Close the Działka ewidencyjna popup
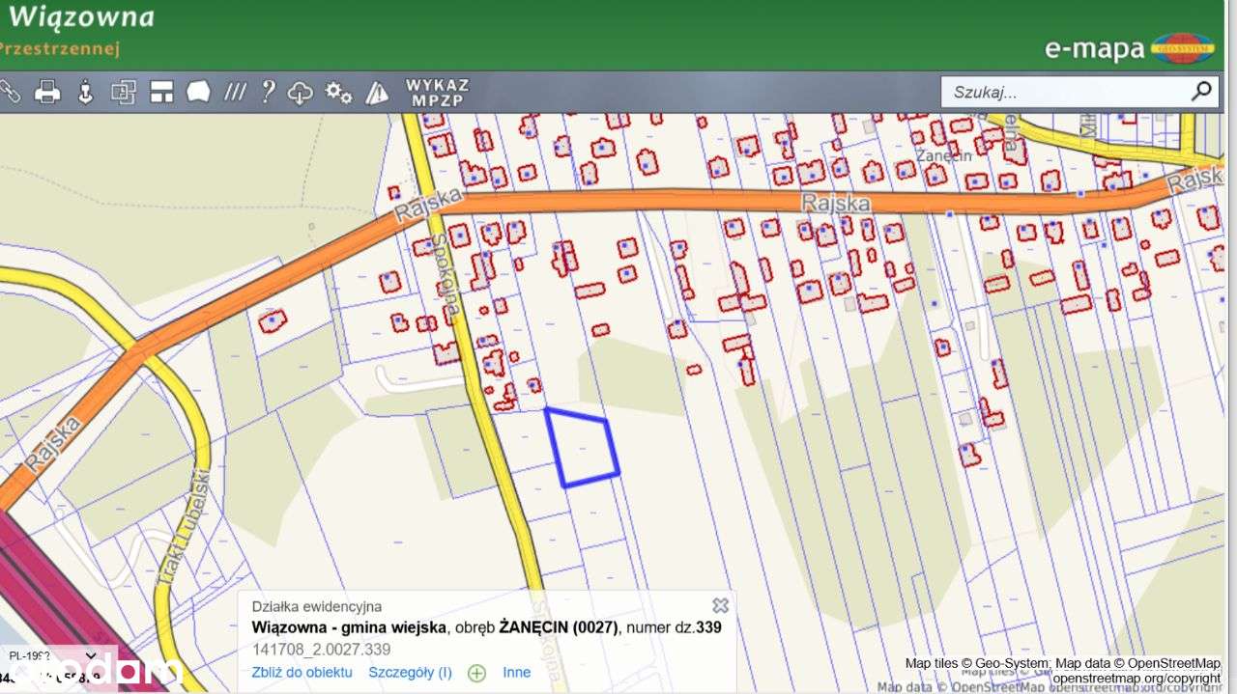 (720, 605)
